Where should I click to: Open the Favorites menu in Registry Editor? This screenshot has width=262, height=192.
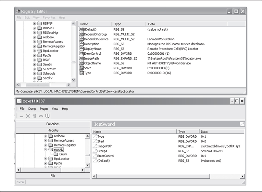49,18
